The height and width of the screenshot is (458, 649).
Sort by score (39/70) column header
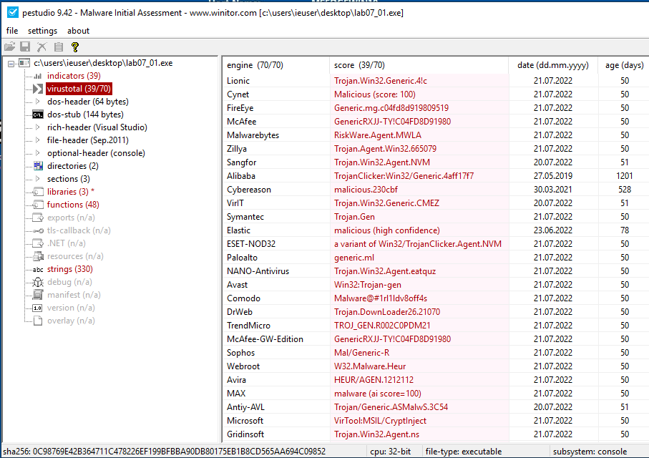[419, 65]
